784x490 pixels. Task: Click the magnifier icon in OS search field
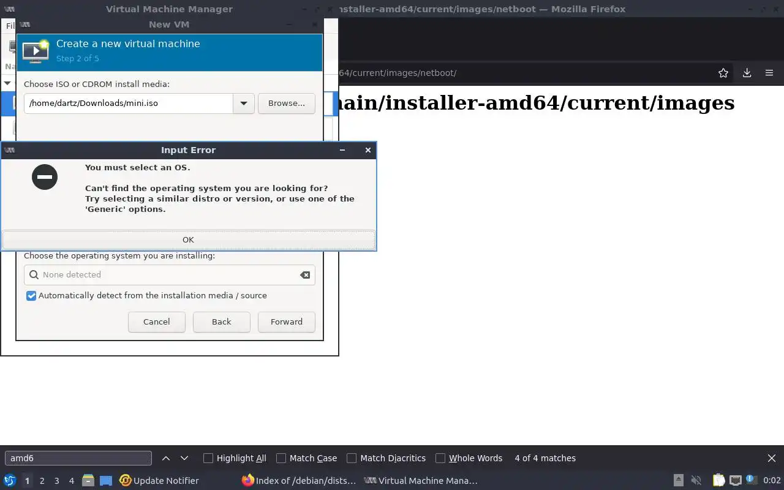34,274
